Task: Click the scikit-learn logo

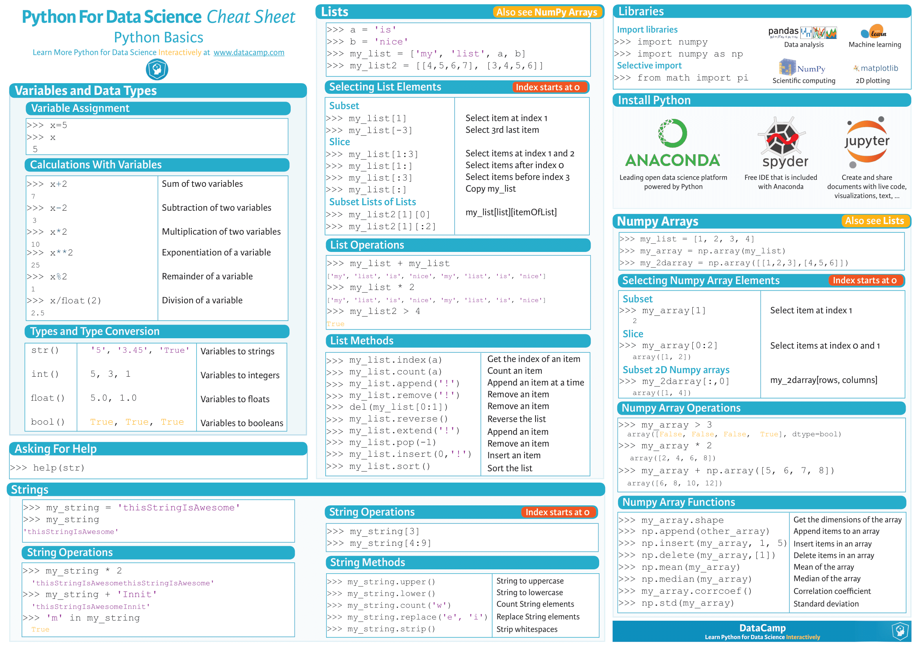Action: pos(873,31)
